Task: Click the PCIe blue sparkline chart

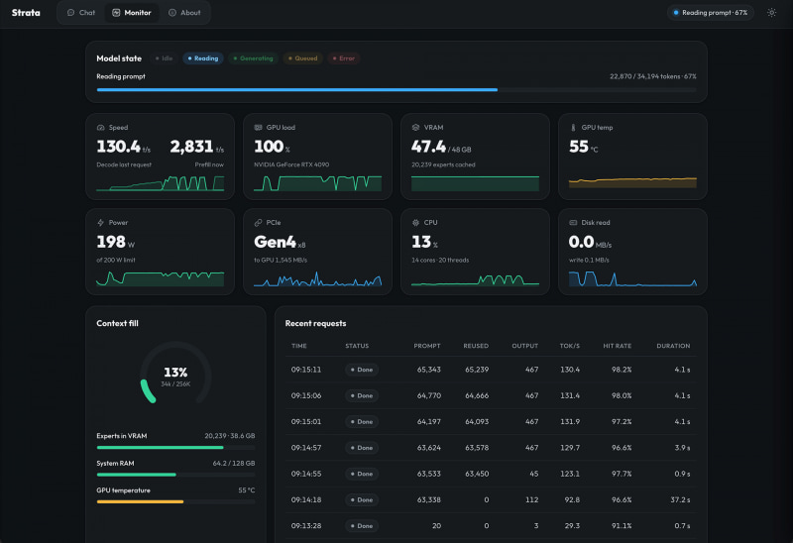Action: 317,279
